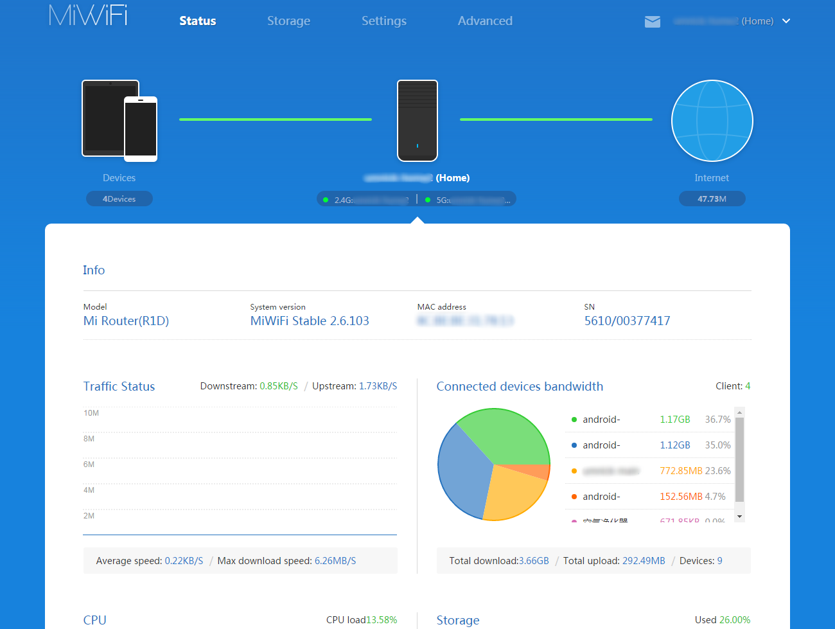This screenshot has width=835, height=629.
Task: Click the Total upload 292.49MB value
Action: 644,561
